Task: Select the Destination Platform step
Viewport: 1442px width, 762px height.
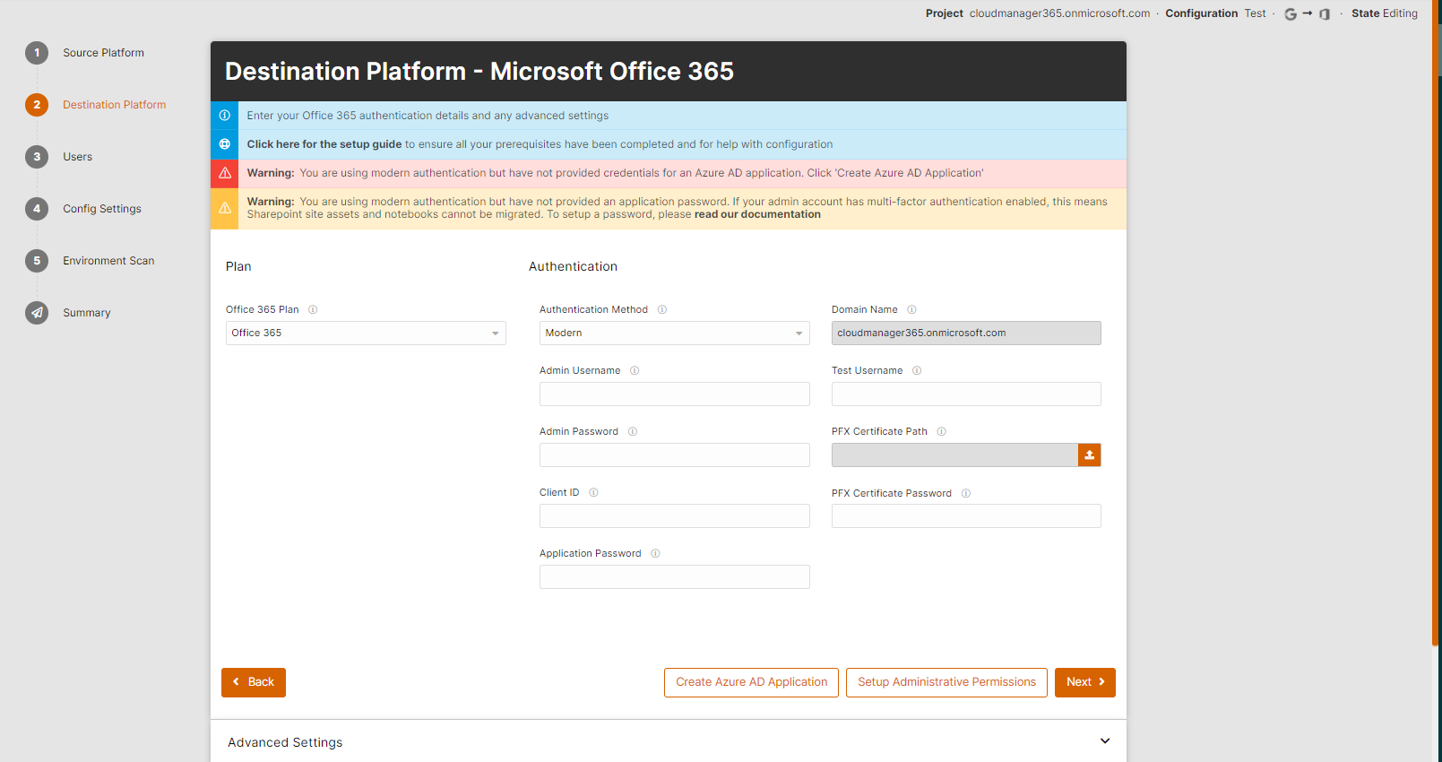Action: click(114, 105)
